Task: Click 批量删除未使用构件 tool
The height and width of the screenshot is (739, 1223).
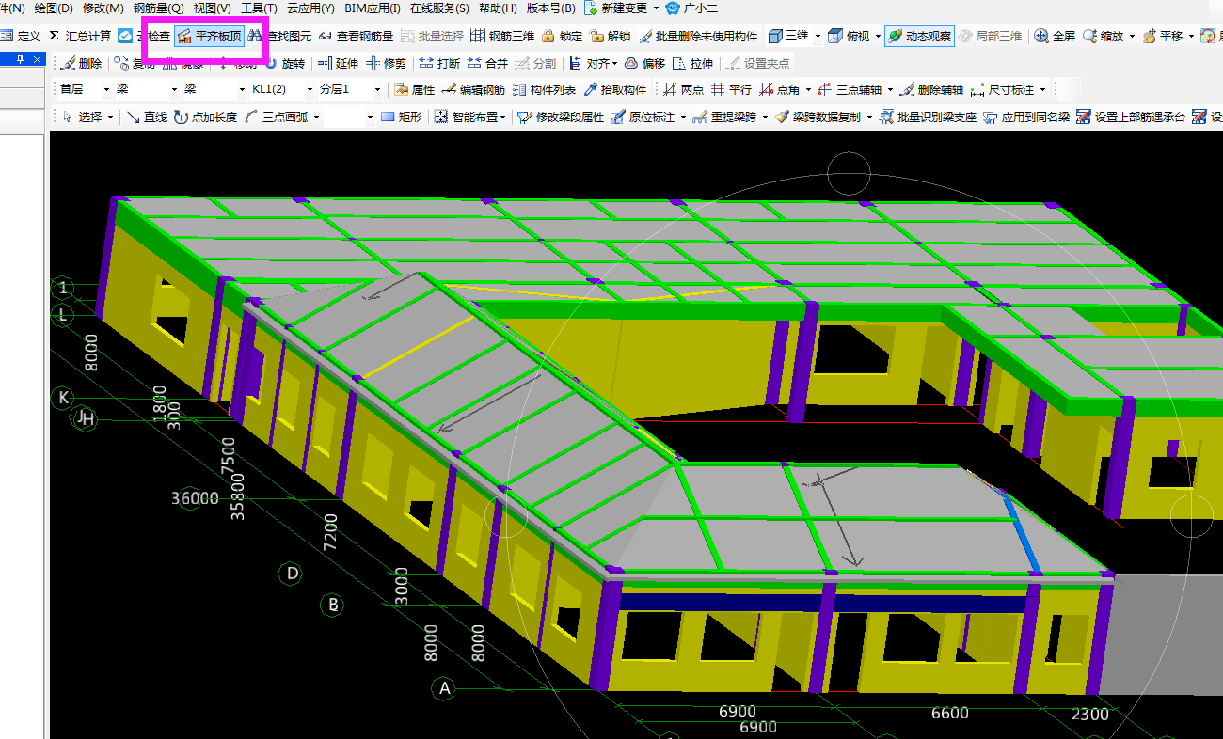Action: tap(698, 37)
